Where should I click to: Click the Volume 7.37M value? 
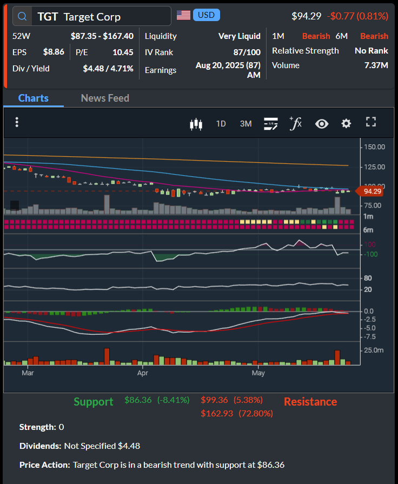[x=376, y=65]
